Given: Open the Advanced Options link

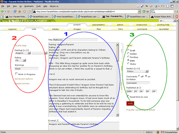Looking at the screenshot, I should 24,79.
